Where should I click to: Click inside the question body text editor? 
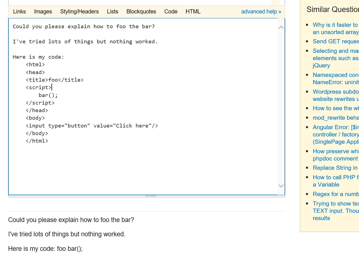click(x=143, y=107)
